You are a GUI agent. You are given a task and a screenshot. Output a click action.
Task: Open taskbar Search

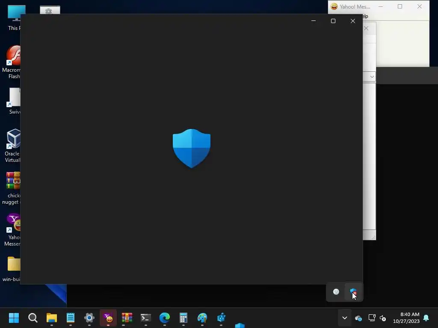click(x=33, y=318)
